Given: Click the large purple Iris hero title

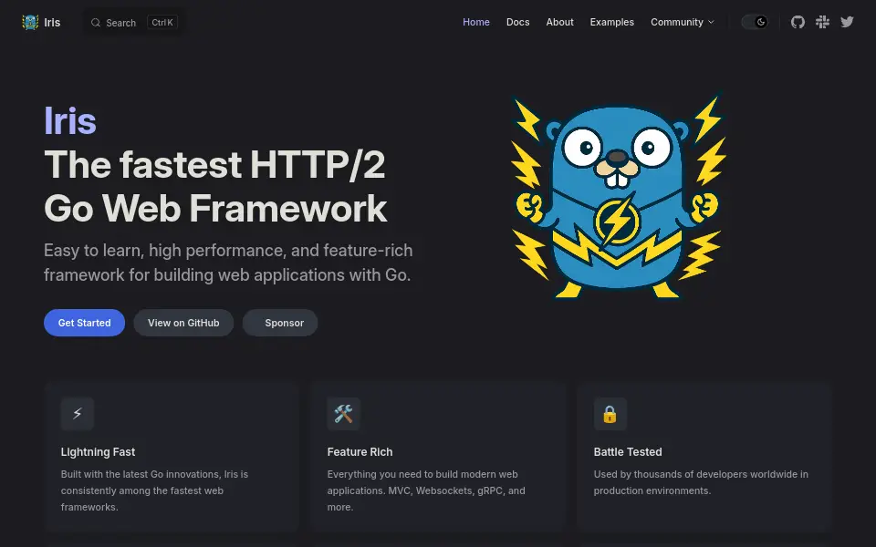Looking at the screenshot, I should 70,121.
